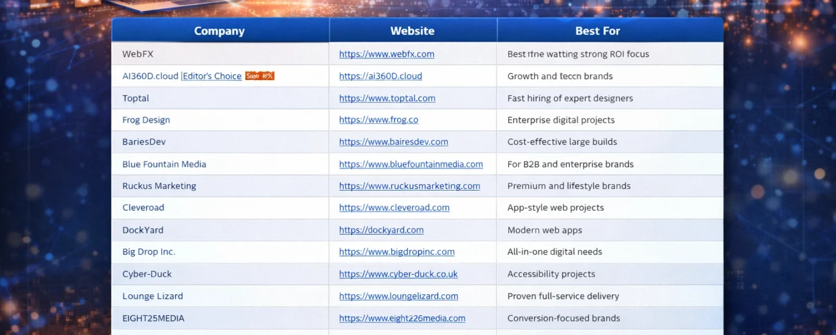Visit the https://www.toptal.com link
The width and height of the screenshot is (836, 335).
tap(387, 98)
